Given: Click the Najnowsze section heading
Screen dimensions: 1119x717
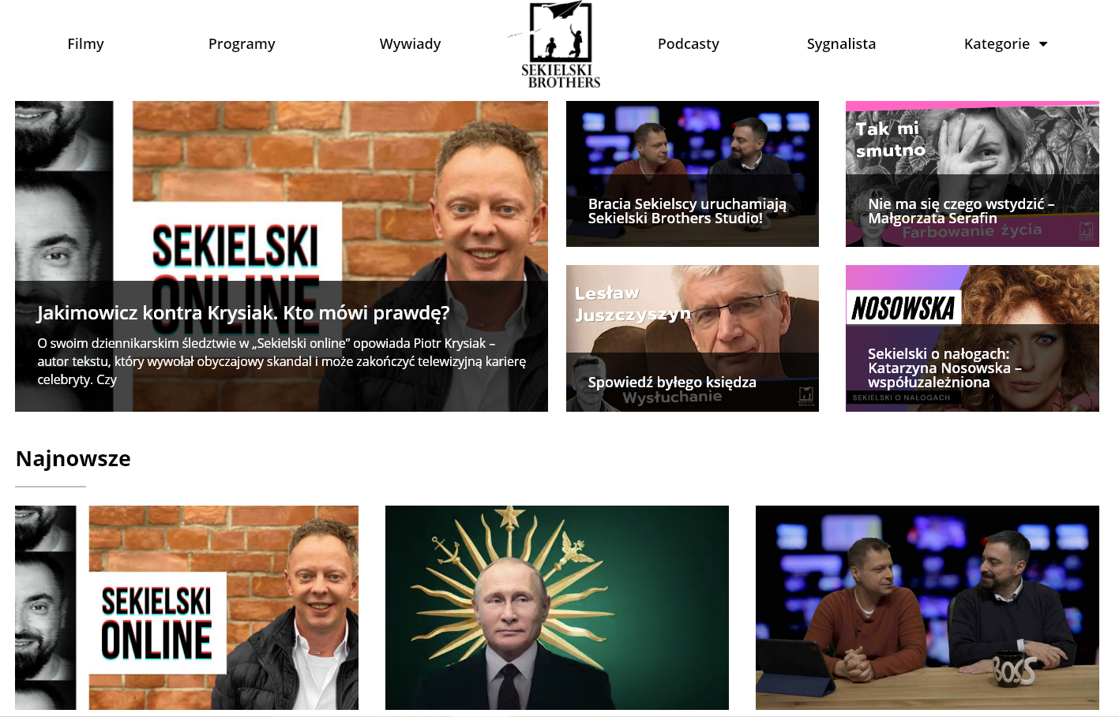Looking at the screenshot, I should pyautogui.click(x=73, y=458).
